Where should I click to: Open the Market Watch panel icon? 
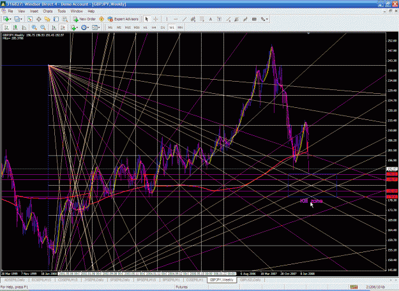[30, 19]
